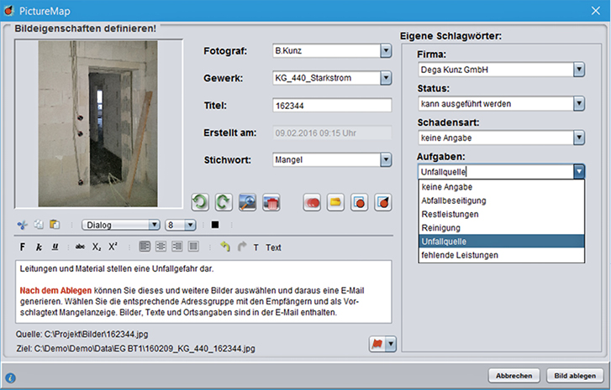The image size is (611, 390).
Task: Expand the Status dropdown
Action: point(579,104)
